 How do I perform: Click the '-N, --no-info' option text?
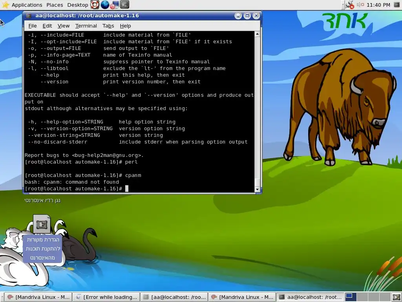[x=48, y=62]
